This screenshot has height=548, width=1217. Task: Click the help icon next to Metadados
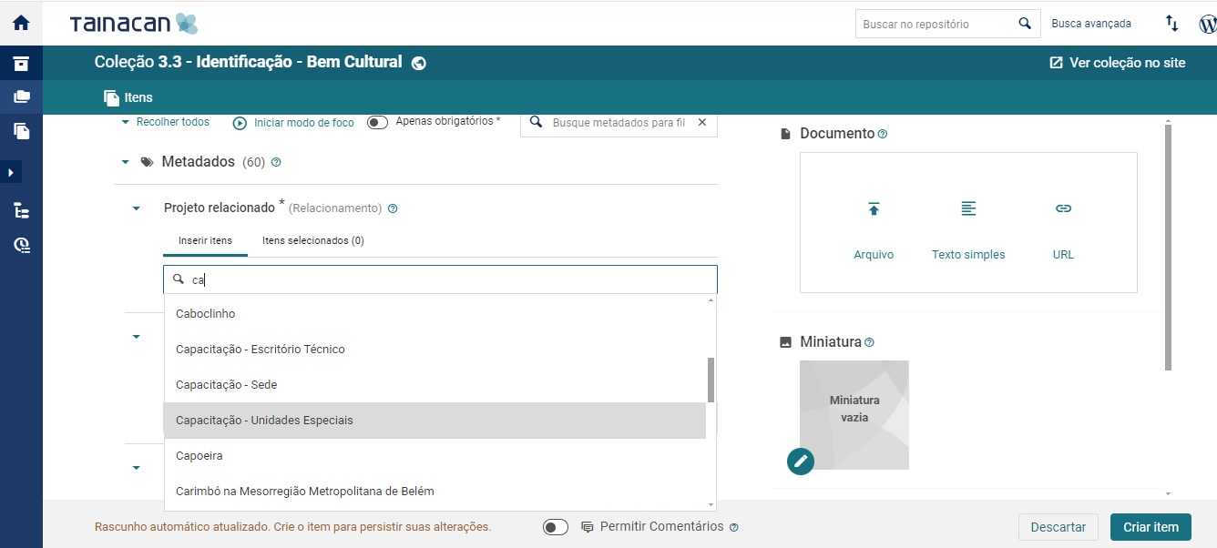click(x=276, y=162)
